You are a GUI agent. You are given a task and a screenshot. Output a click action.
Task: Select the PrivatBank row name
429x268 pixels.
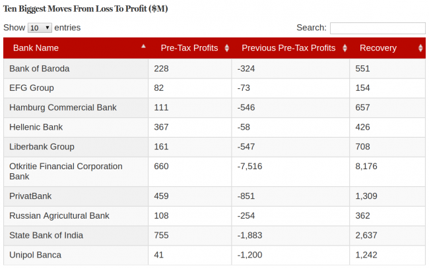pos(30,196)
